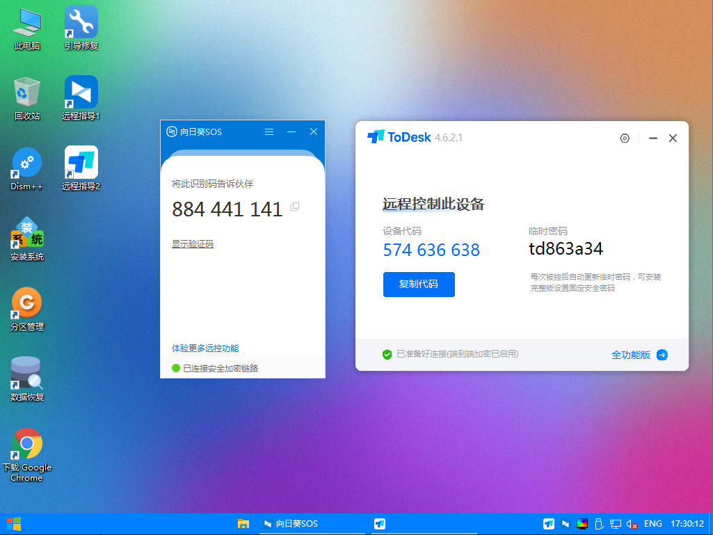
Task: Click the green shield status icon in ToDesk
Action: click(387, 354)
